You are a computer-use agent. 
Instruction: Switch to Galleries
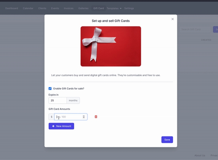[83, 8]
